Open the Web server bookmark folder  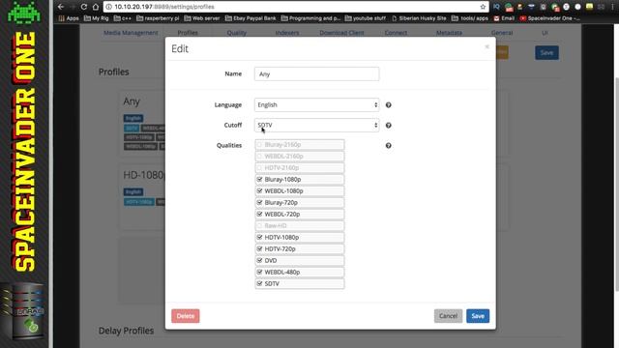coord(202,18)
